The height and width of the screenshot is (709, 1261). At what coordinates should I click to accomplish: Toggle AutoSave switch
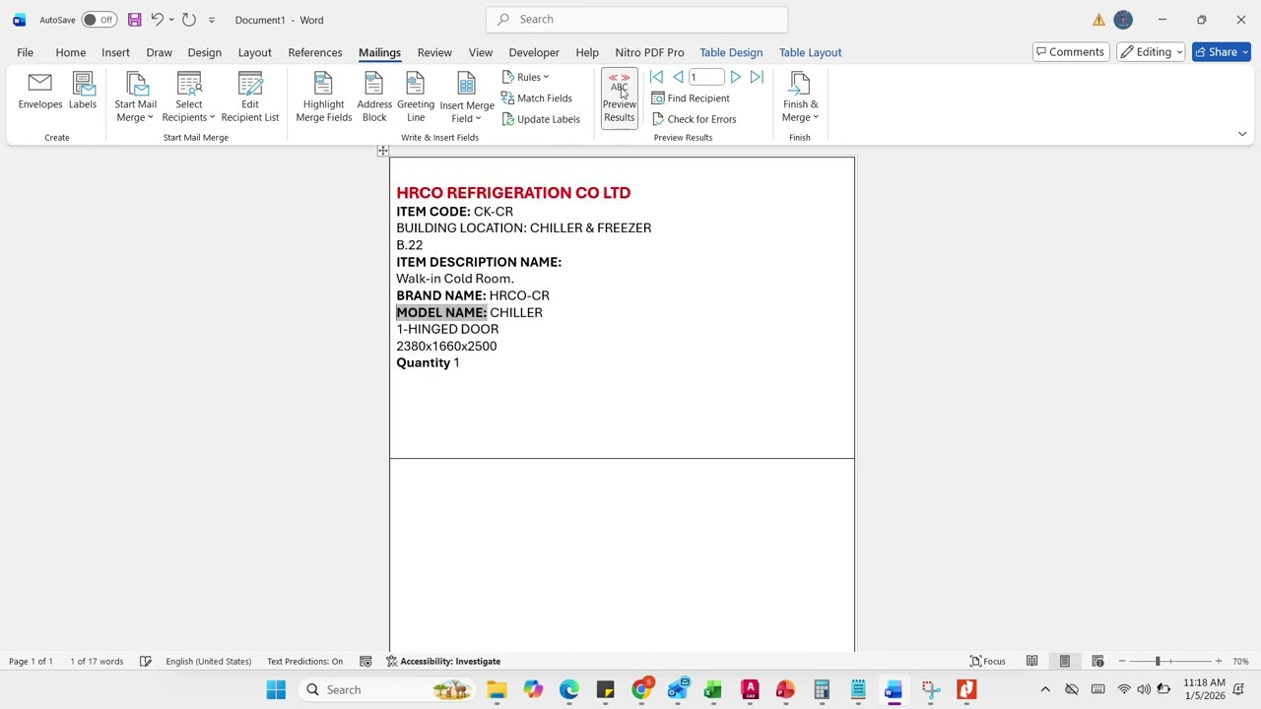coord(99,20)
